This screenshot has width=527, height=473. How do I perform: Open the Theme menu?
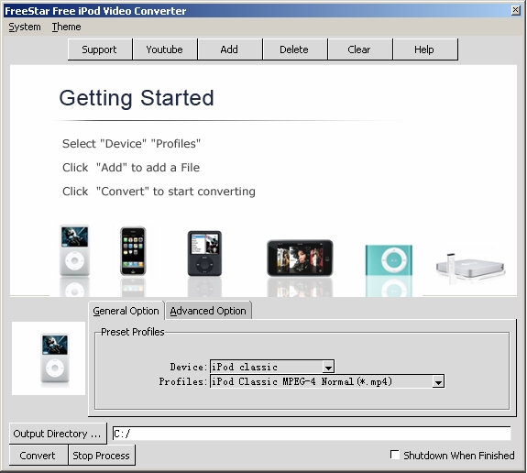(66, 27)
